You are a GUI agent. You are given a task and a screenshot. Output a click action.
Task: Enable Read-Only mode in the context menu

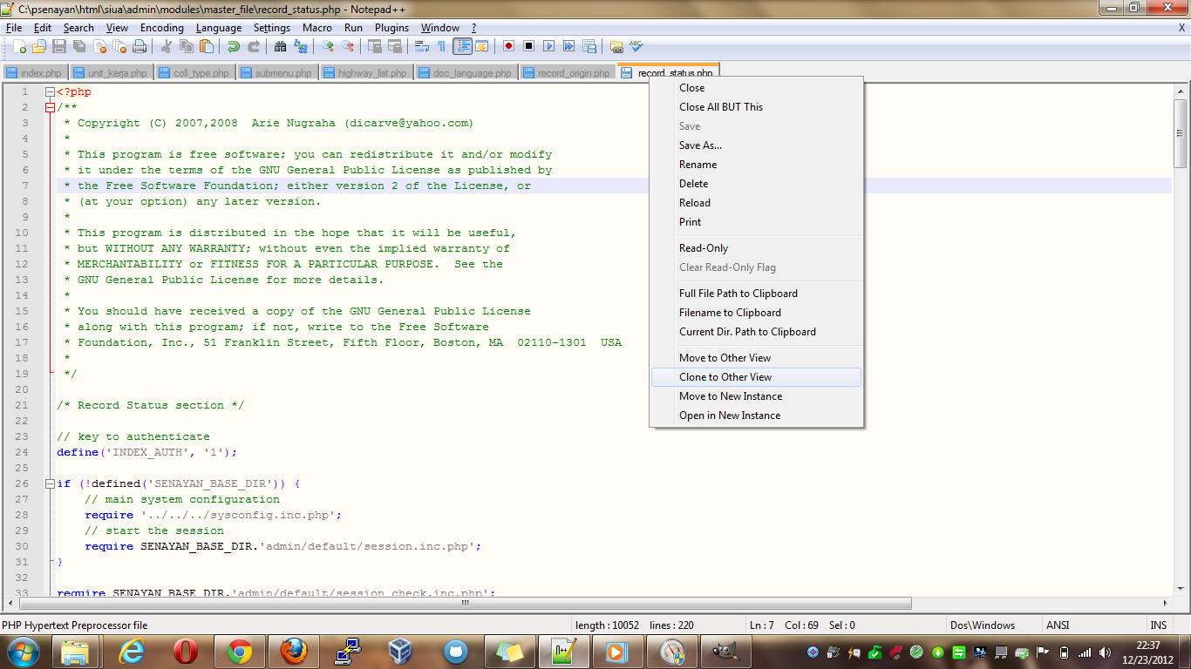[702, 247]
